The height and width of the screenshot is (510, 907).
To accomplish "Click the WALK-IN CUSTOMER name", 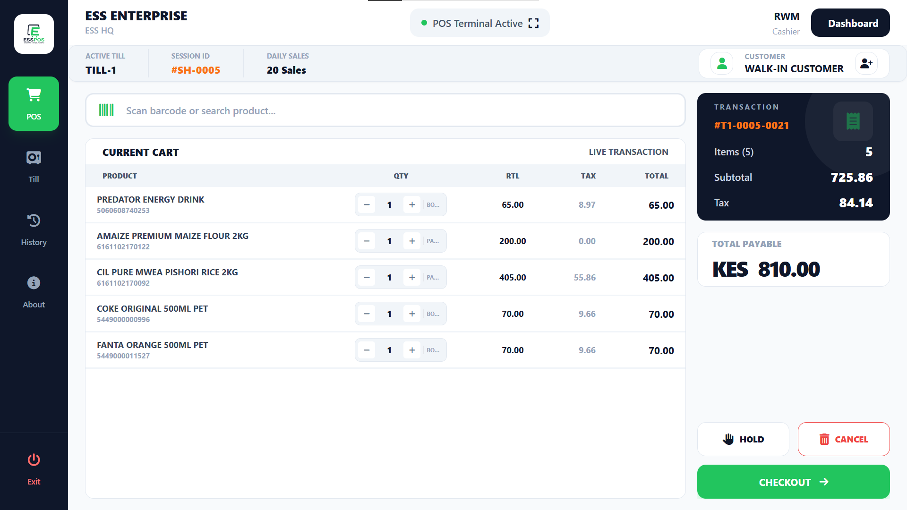I will (x=794, y=69).
